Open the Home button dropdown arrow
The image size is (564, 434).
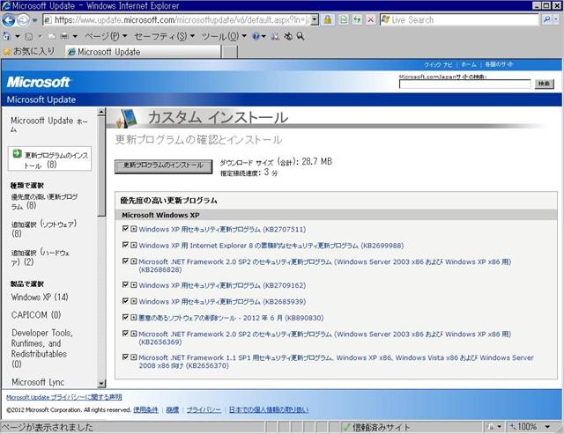click(x=18, y=36)
